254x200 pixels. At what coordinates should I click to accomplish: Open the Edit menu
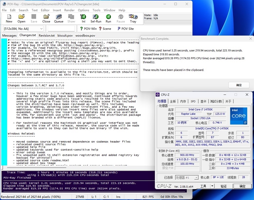[x=13, y=10]
